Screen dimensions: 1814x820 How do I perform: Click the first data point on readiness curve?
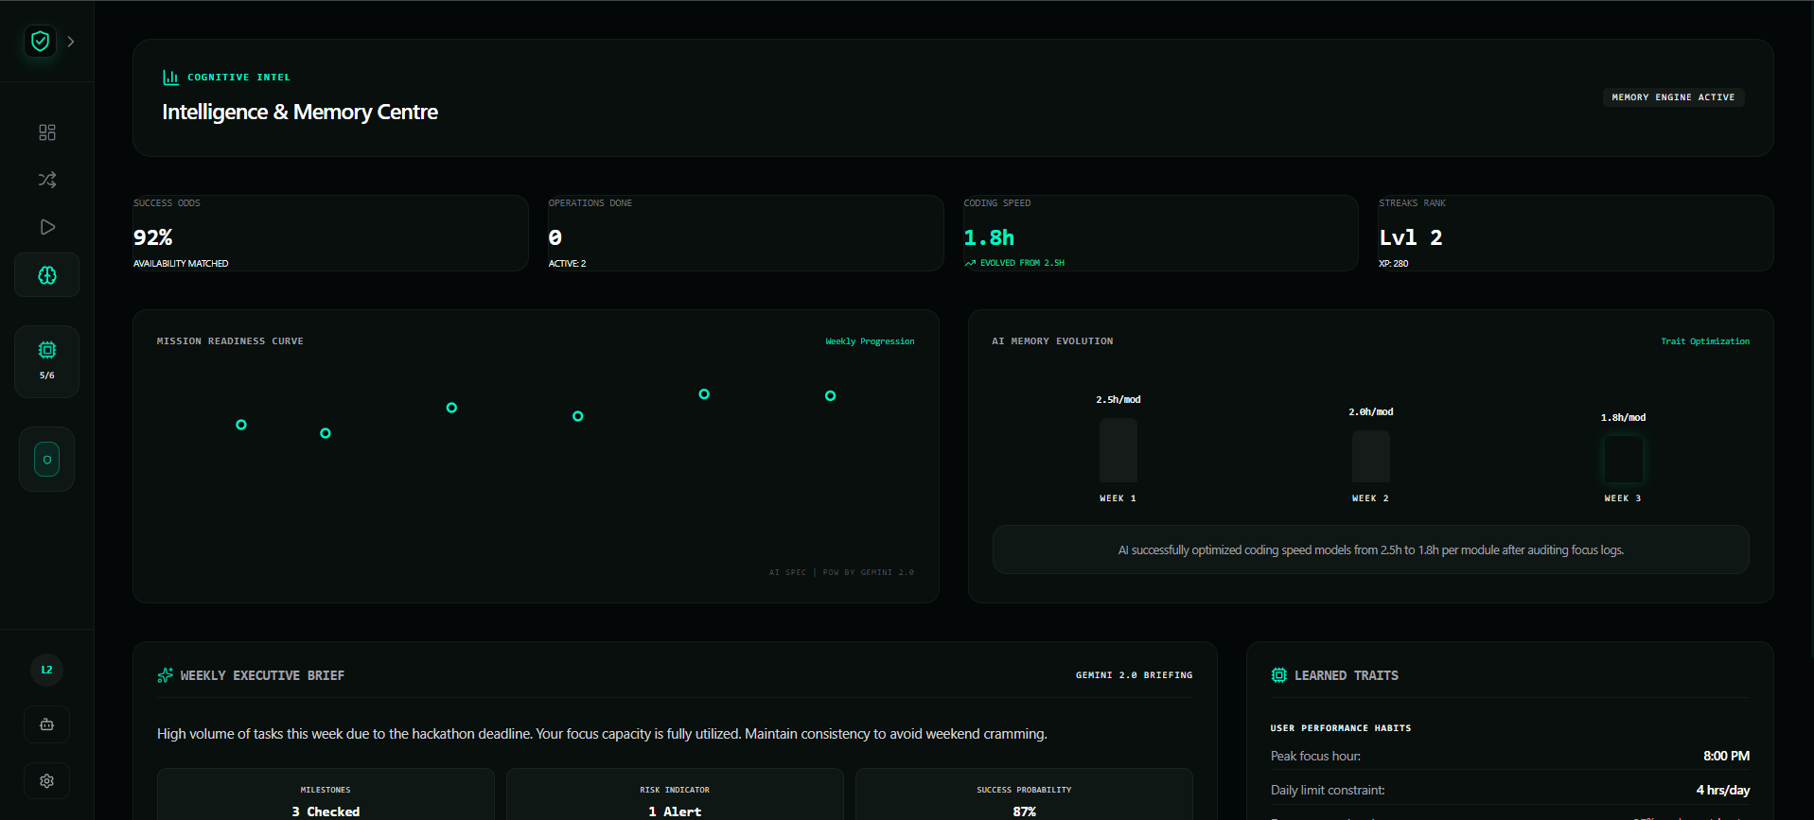(241, 425)
